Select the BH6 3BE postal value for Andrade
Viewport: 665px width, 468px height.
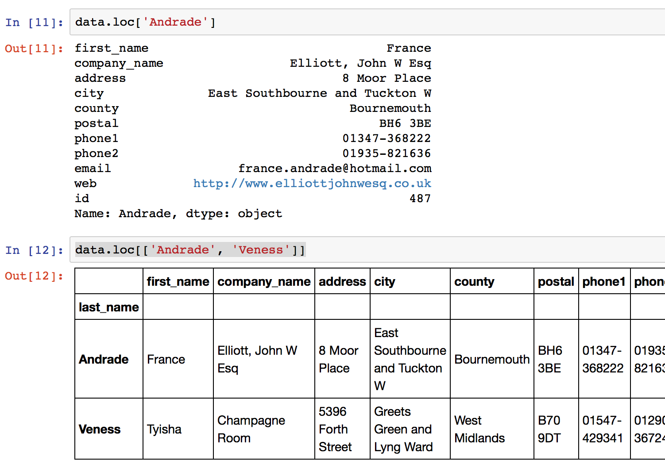pyautogui.click(x=550, y=359)
